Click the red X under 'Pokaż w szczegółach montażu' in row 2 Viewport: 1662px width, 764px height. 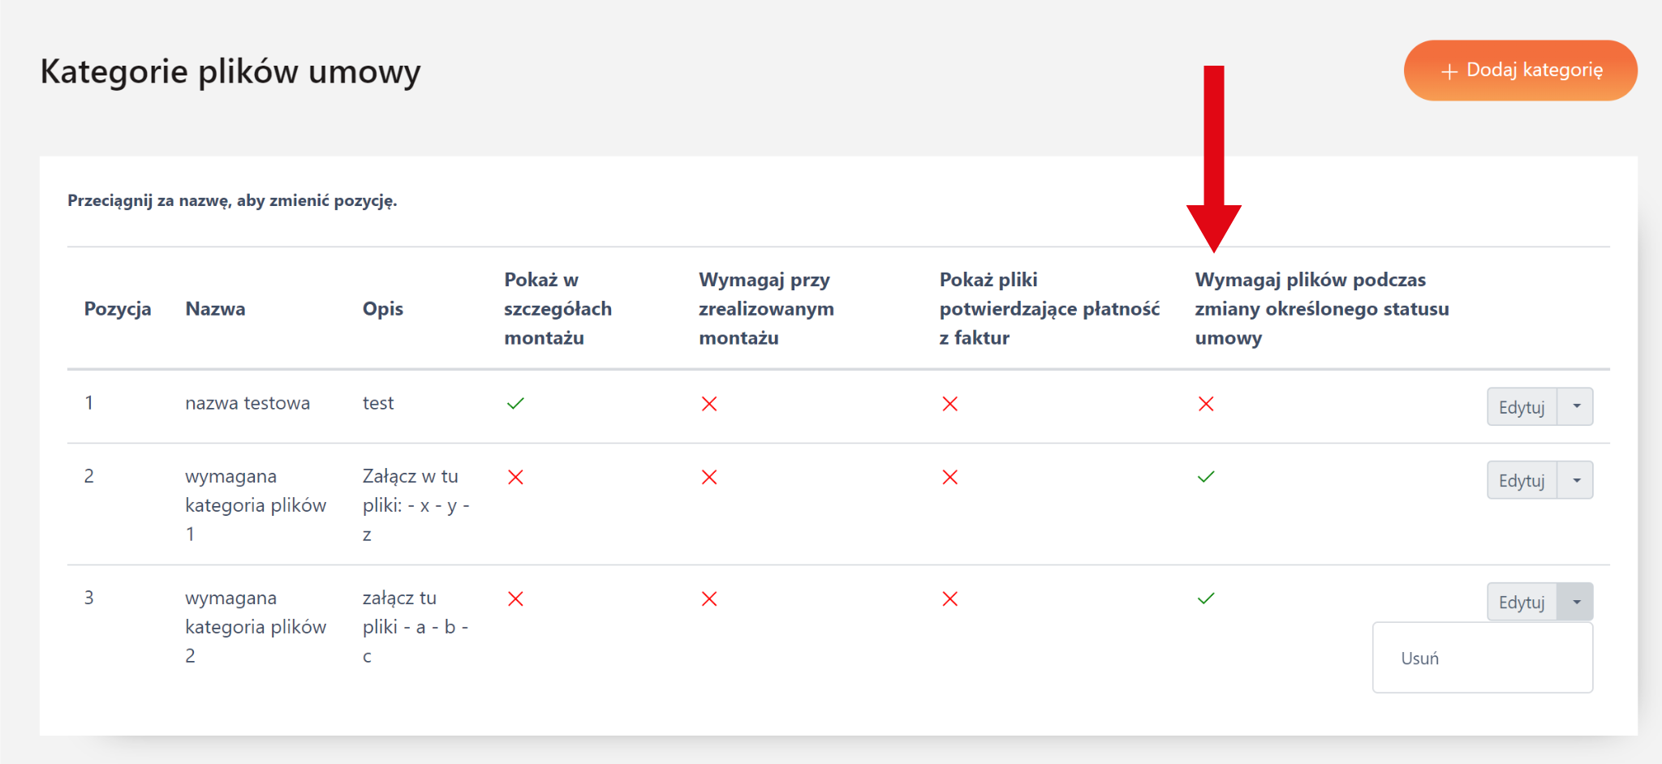pyautogui.click(x=515, y=477)
